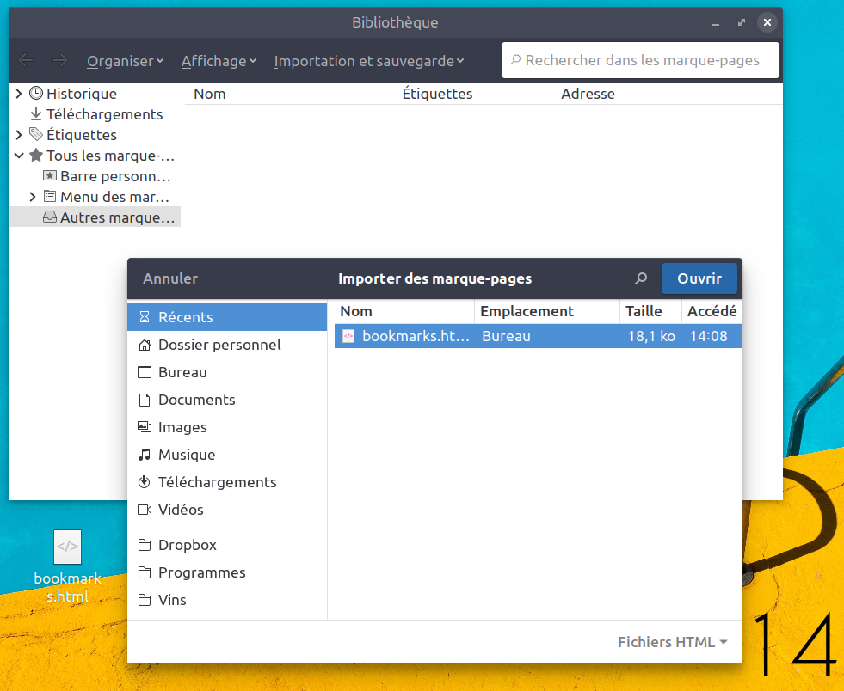
Task: Click the Rechercher dans les marque-pages field
Action: point(641,60)
